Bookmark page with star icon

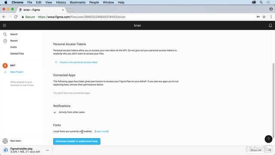pos(264,17)
